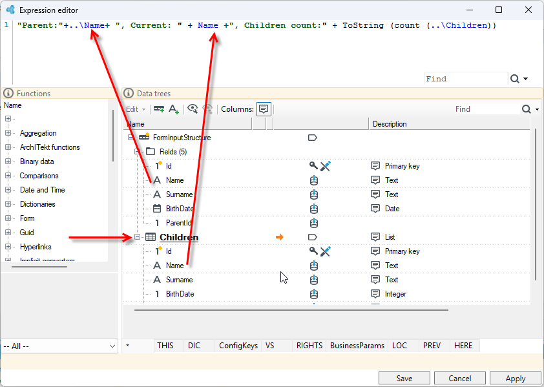Toggle the description column button next to Columns
Image resolution: width=544 pixels, height=387 pixels.
tap(264, 109)
